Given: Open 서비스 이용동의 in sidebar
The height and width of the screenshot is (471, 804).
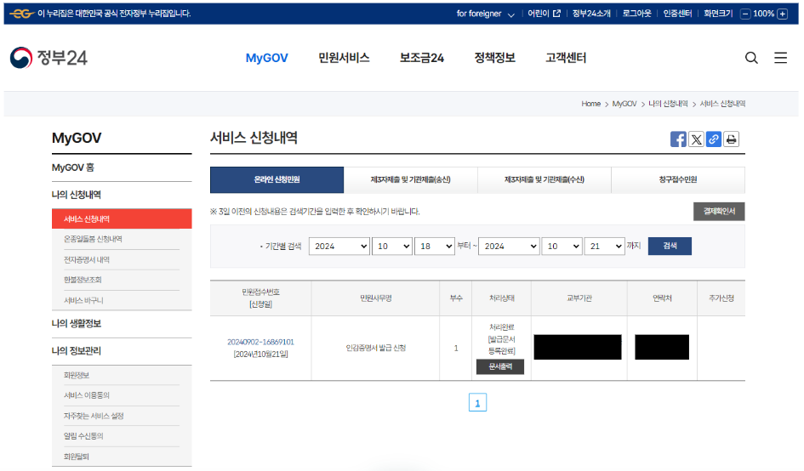Looking at the screenshot, I should pos(87,395).
